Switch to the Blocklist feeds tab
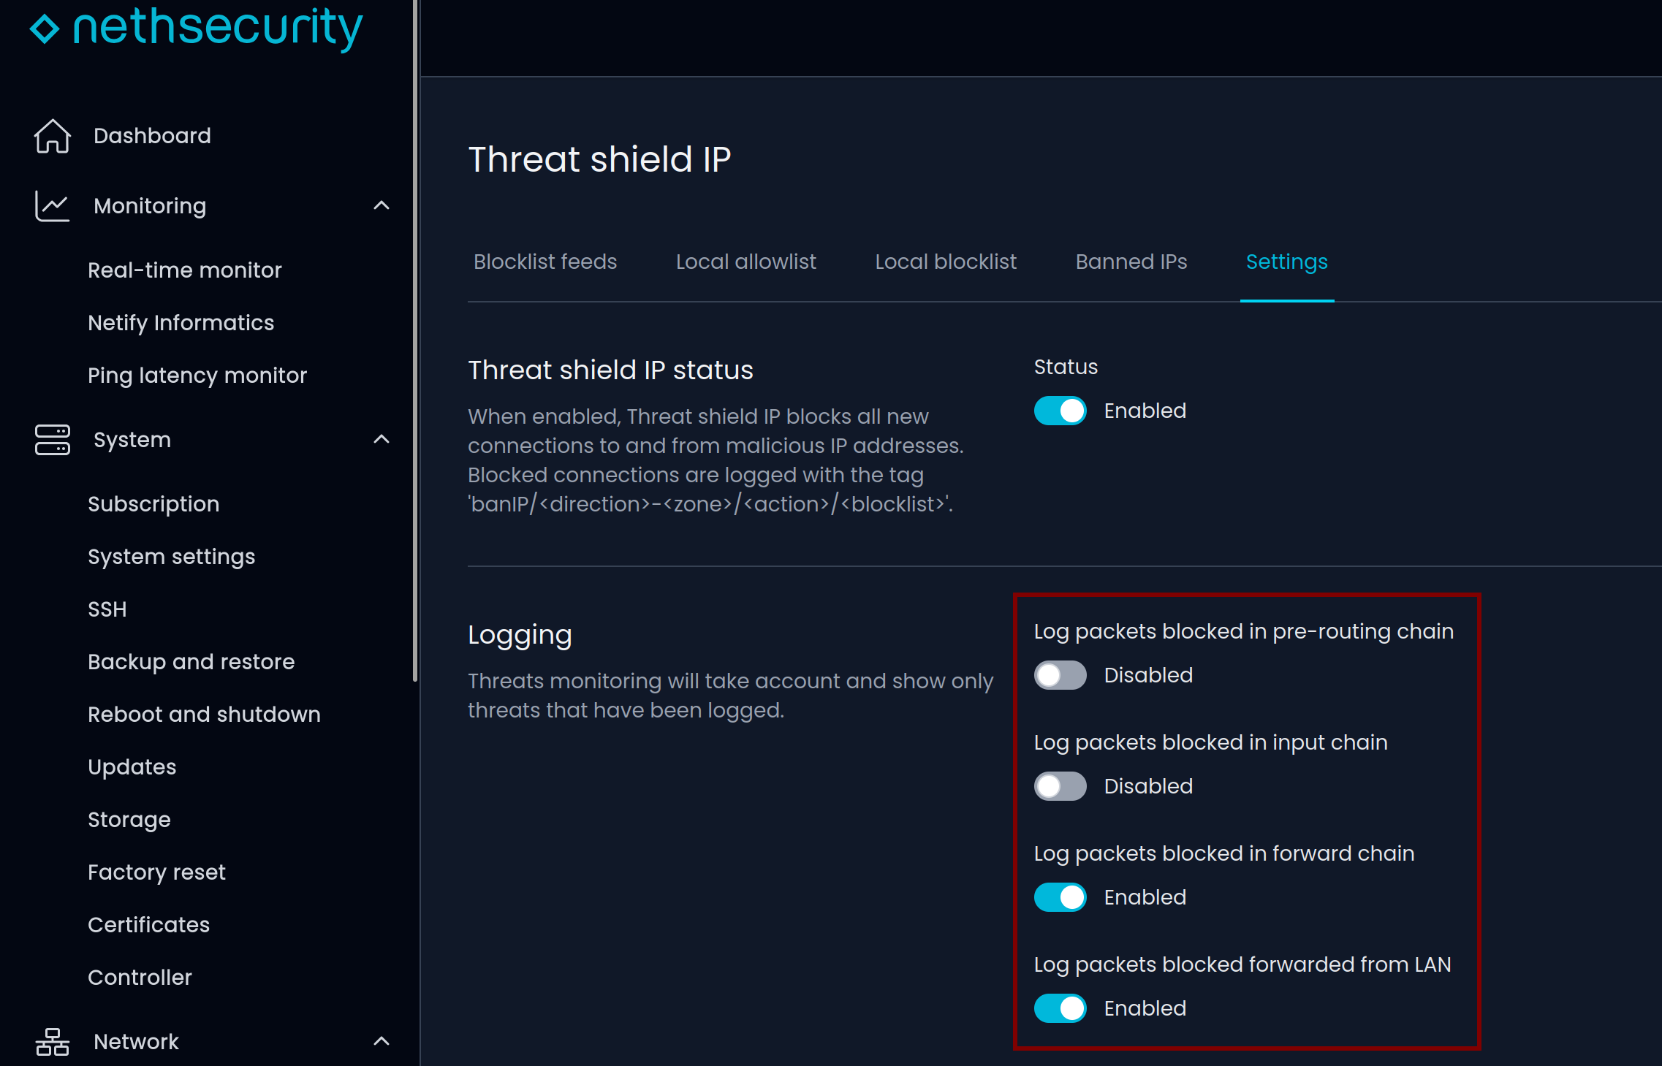 tap(545, 262)
